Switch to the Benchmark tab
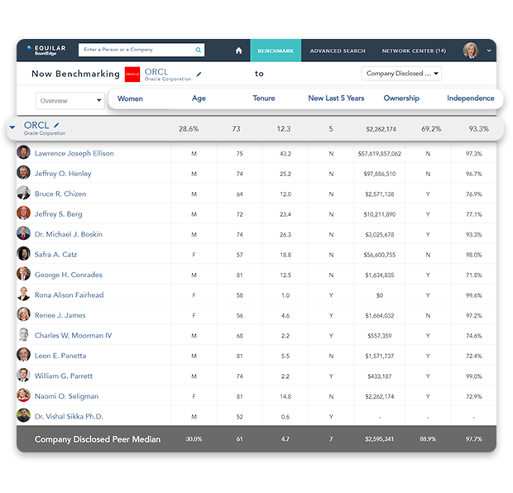 [x=276, y=50]
